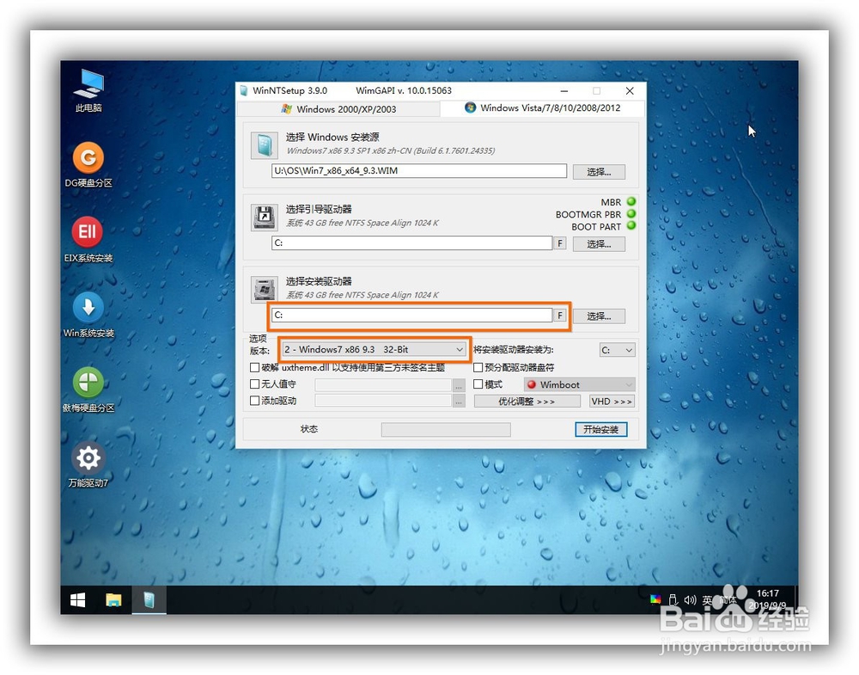Screen dimensions: 859x675
Task: Click the status progress bar
Action: click(x=446, y=429)
